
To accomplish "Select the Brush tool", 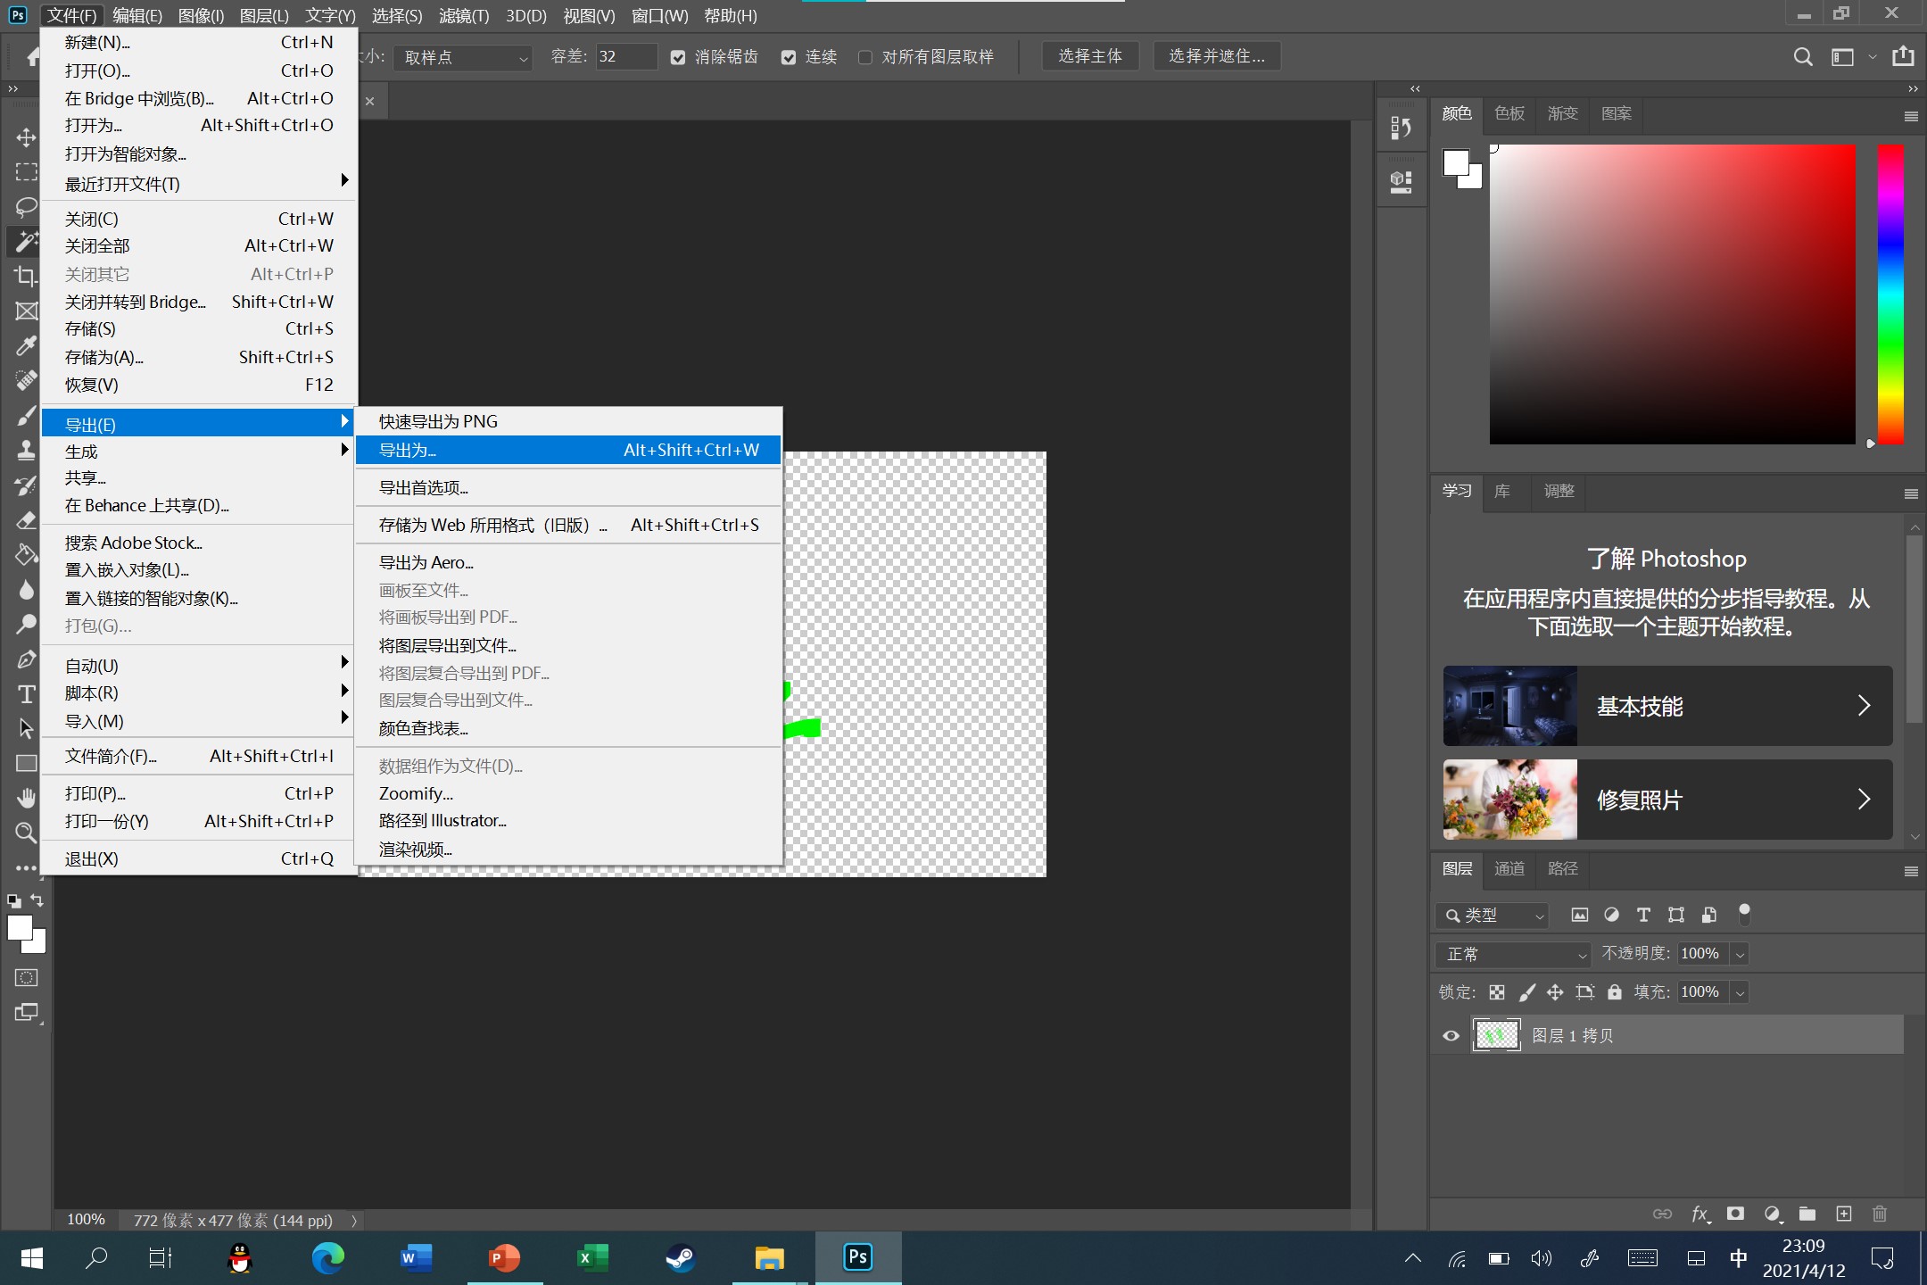I will [26, 415].
